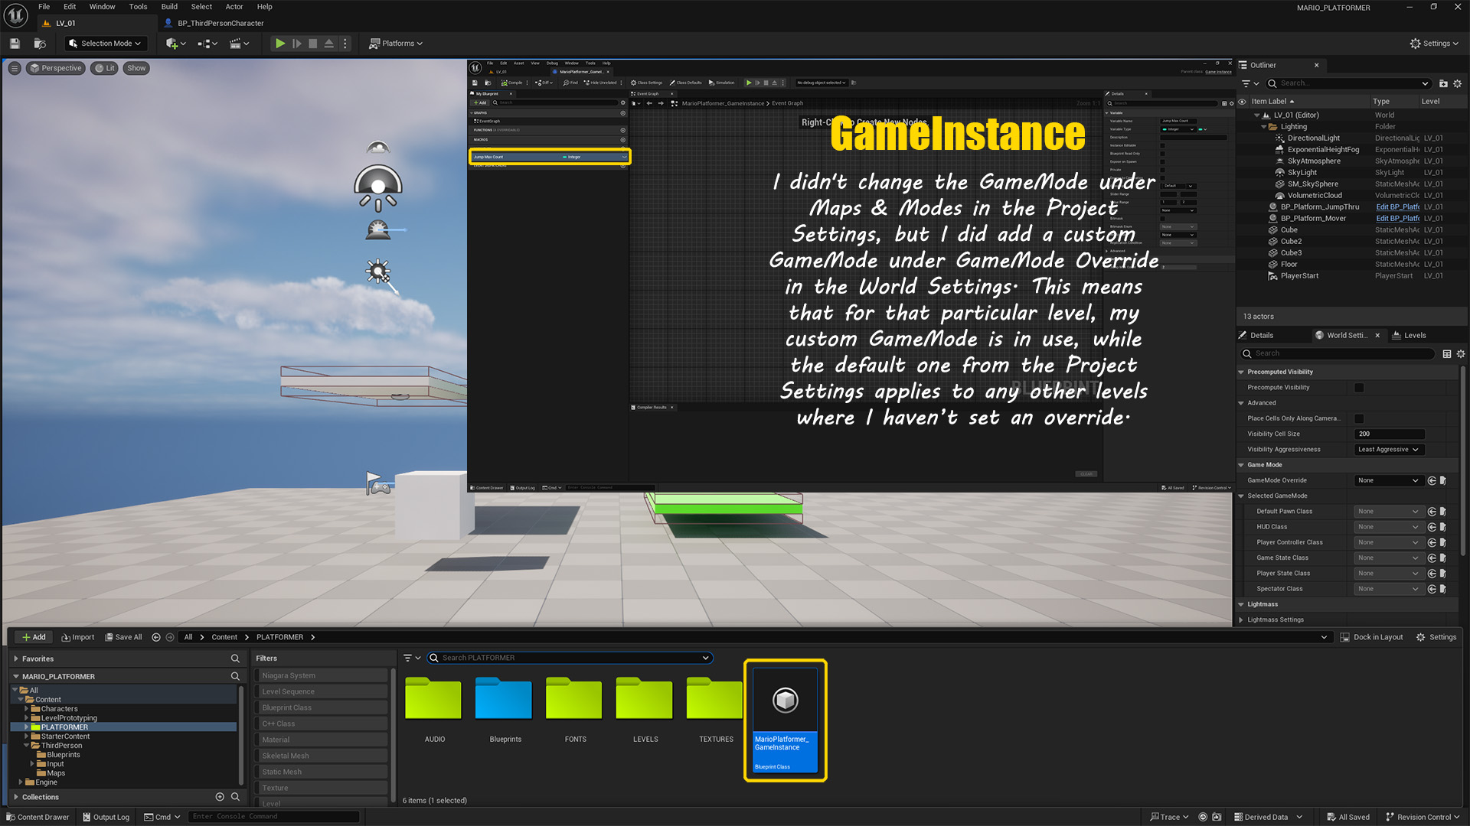
Task: Select the MarioPlatformer_GameInstance asset thumbnail
Action: (x=785, y=700)
